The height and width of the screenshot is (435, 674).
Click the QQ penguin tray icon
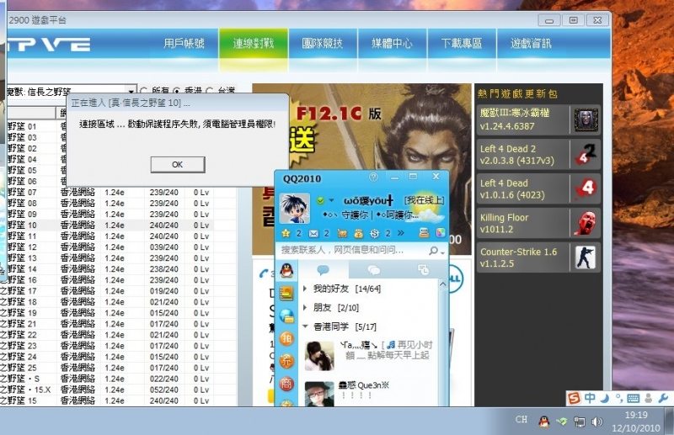(x=543, y=422)
